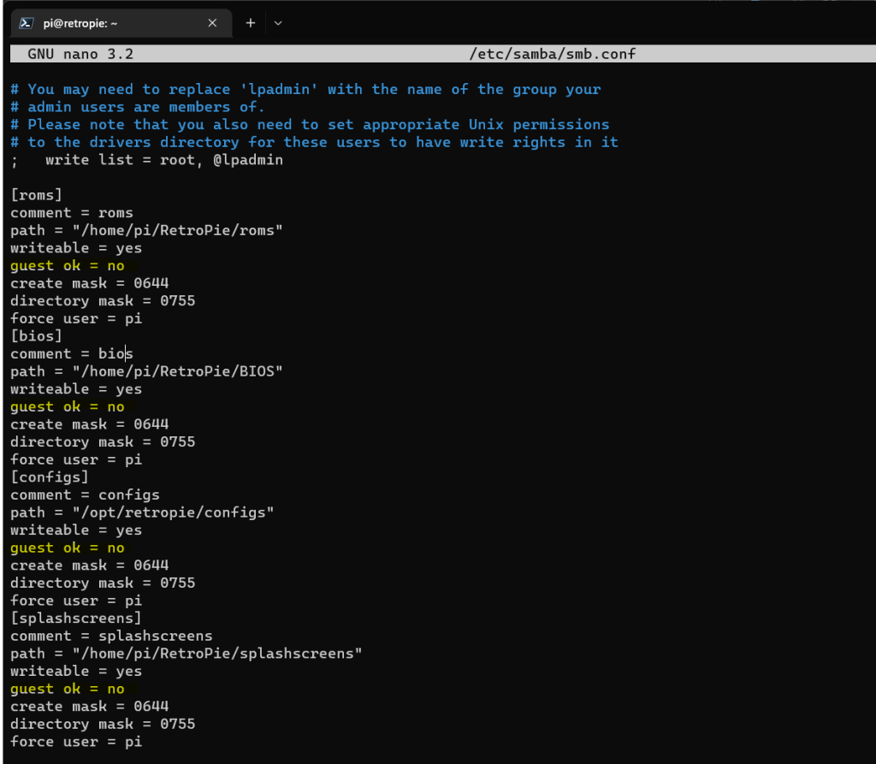Viewport: 876px width, 764px height.
Task: Close the pi@retropie terminal tab
Action: [212, 23]
